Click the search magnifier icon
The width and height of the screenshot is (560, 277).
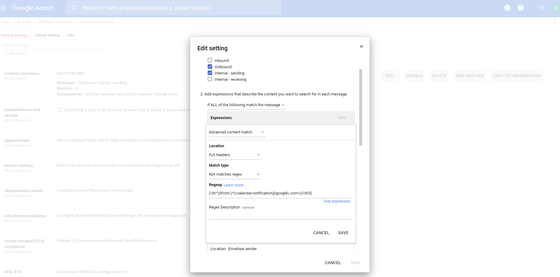coord(74,8)
